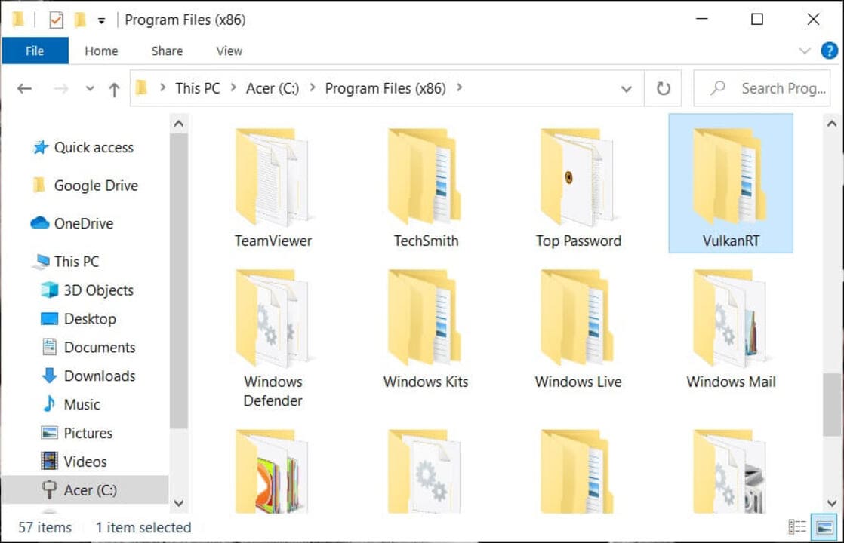Open Videos in navigation pane
This screenshot has height=543, width=844.
click(x=74, y=462)
